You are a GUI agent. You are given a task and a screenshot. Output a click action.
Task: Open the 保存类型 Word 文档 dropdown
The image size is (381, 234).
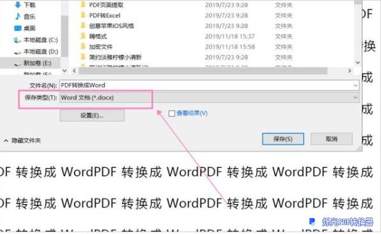(209, 98)
